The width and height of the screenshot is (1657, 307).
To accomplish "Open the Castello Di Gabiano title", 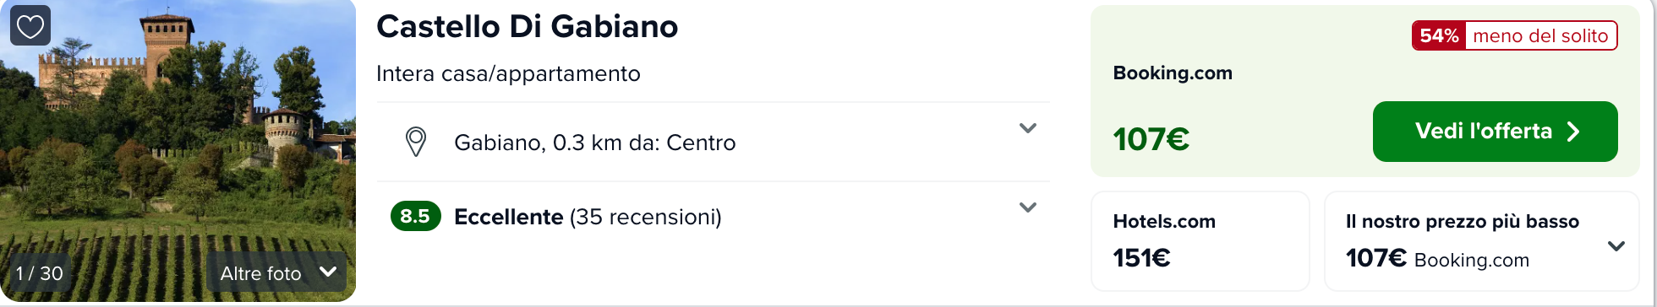I will click(527, 27).
